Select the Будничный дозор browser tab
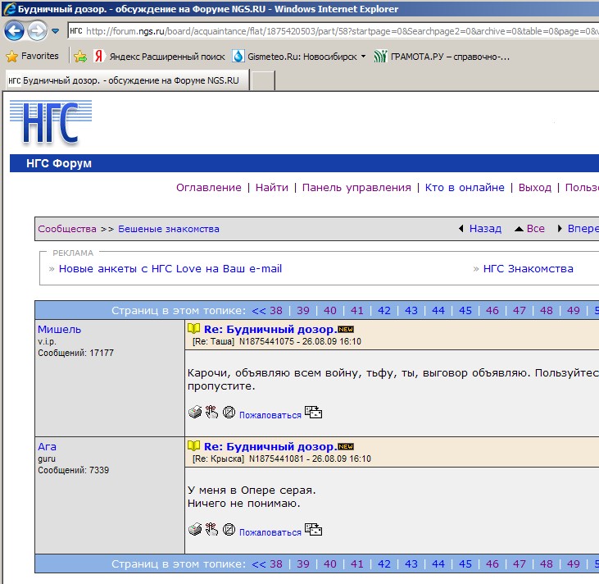This screenshot has width=599, height=584. tap(126, 80)
